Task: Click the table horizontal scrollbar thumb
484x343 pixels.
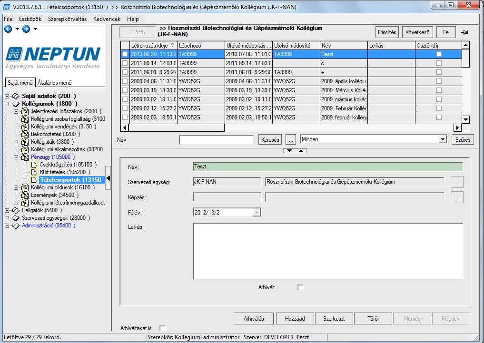Action: point(177,127)
